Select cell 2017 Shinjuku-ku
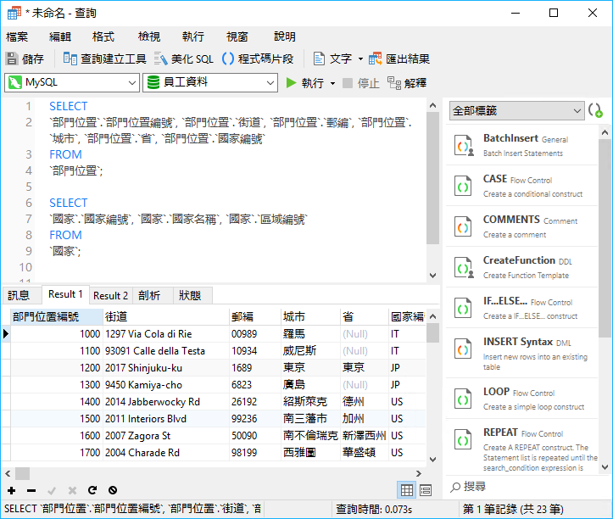The width and height of the screenshot is (613, 519). [166, 368]
